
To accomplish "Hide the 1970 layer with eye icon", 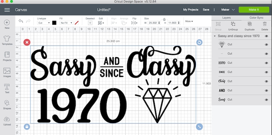I will coord(267,63).
